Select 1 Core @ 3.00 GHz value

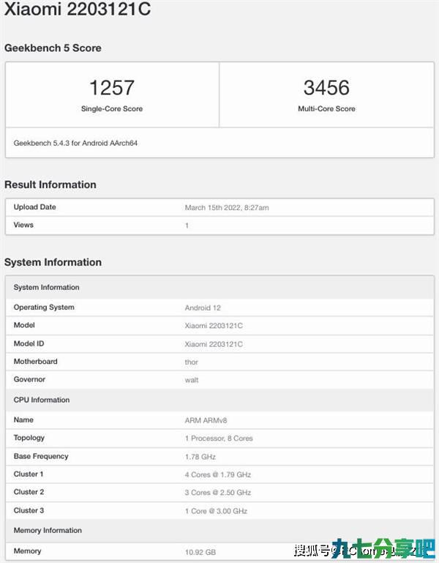click(x=216, y=511)
